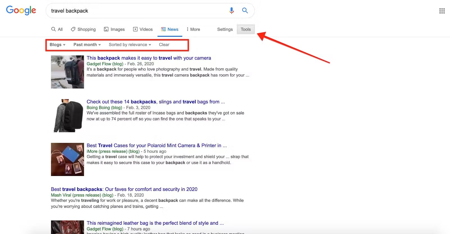Click the black backpack thumbnail from Boing Boing
The width and height of the screenshot is (450, 234).
pyautogui.click(x=67, y=115)
